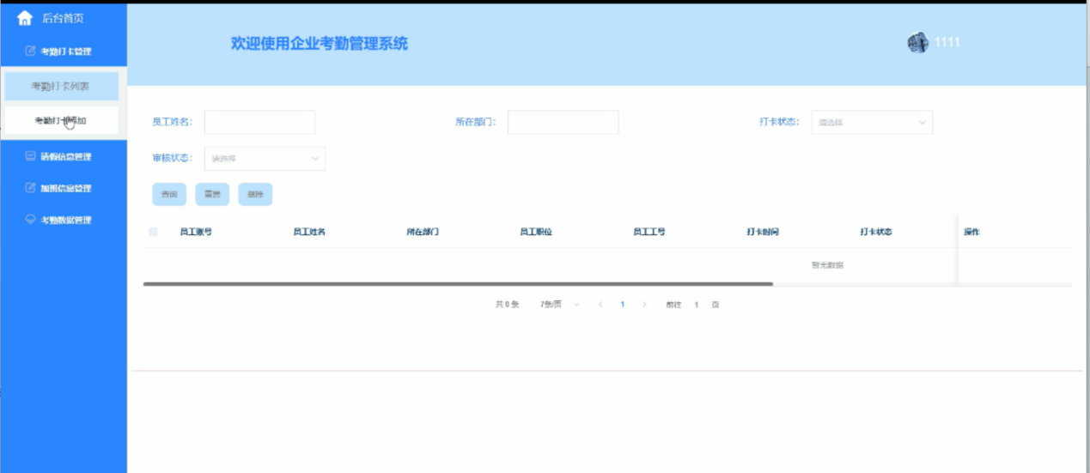Focus the 员工姓名 input field
1090x473 pixels.
(x=259, y=122)
